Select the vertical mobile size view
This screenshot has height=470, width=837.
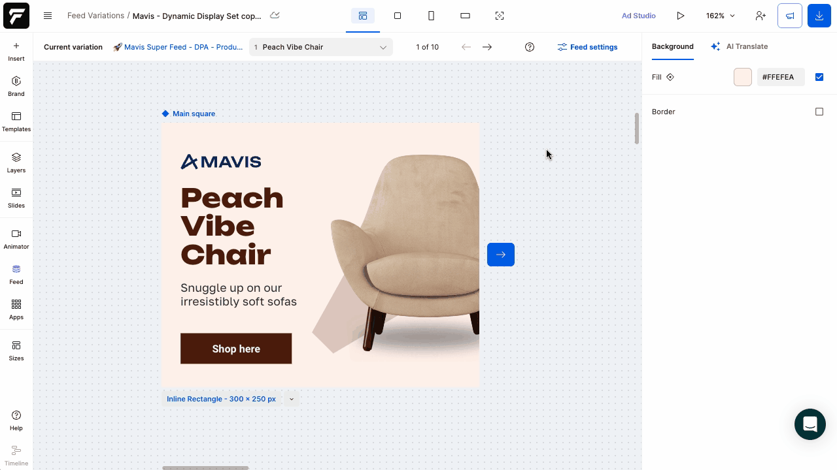[431, 16]
